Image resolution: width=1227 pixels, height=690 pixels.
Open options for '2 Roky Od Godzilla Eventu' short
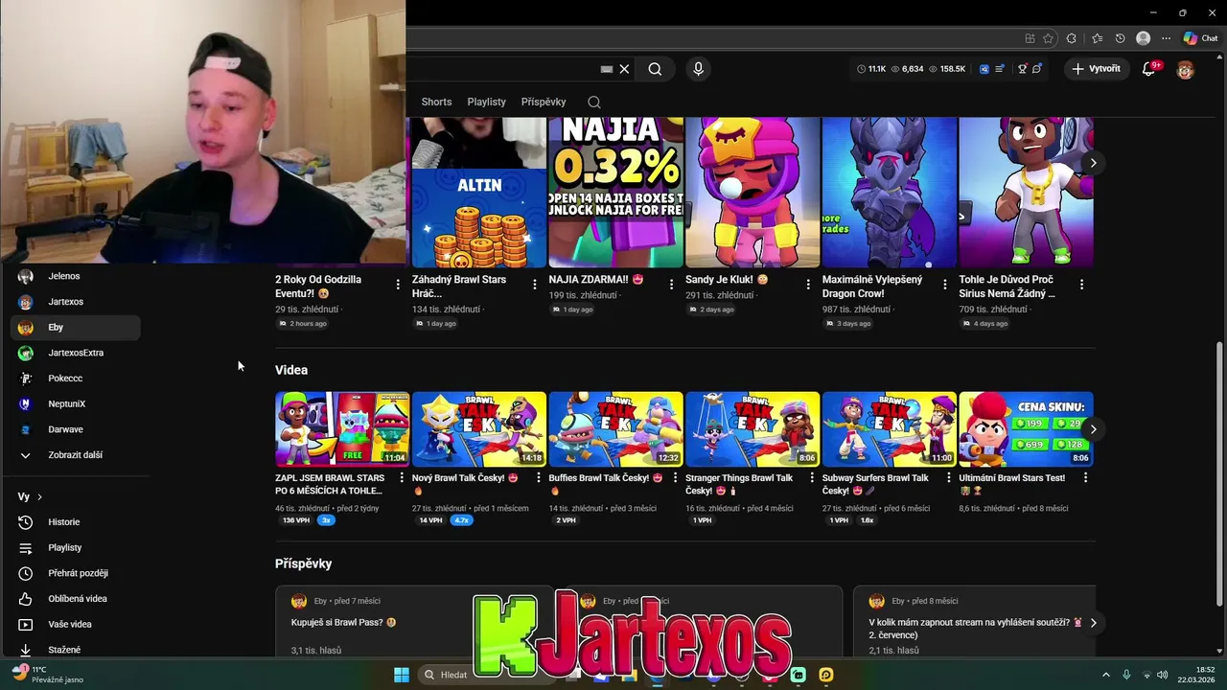(398, 285)
